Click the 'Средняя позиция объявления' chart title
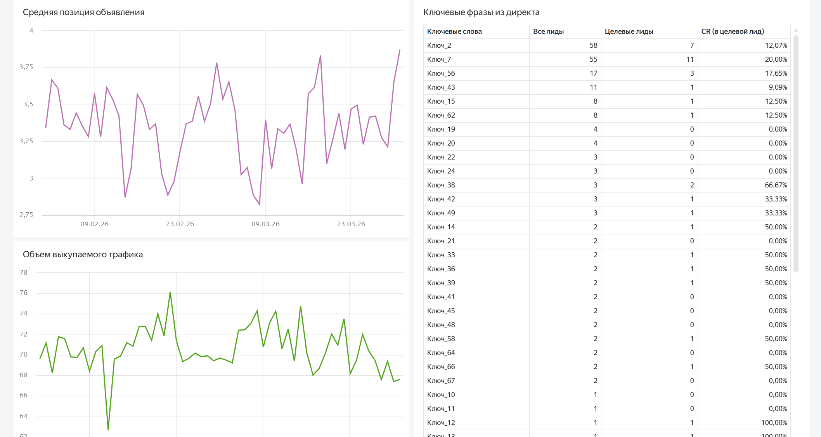This screenshot has height=437, width=821. 83,12
